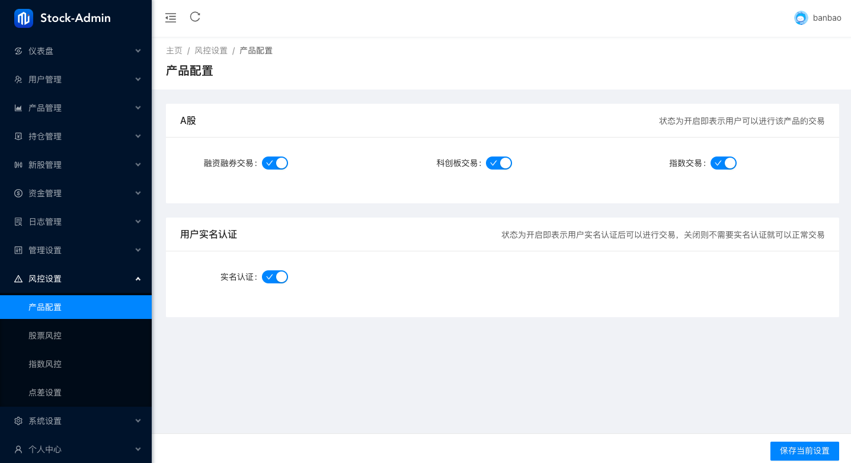Click the 保存当前设置 button

pos(804,451)
